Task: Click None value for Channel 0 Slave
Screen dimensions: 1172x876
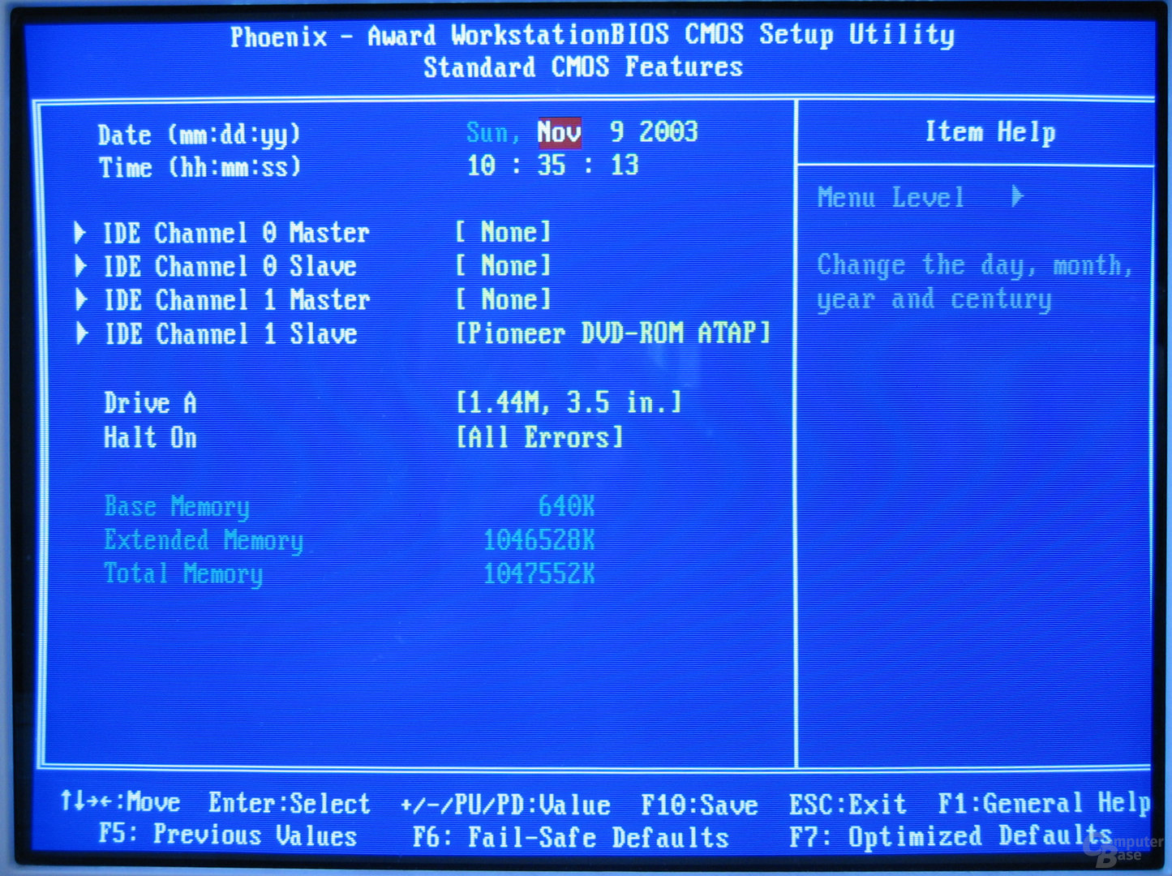Action: pos(503,266)
